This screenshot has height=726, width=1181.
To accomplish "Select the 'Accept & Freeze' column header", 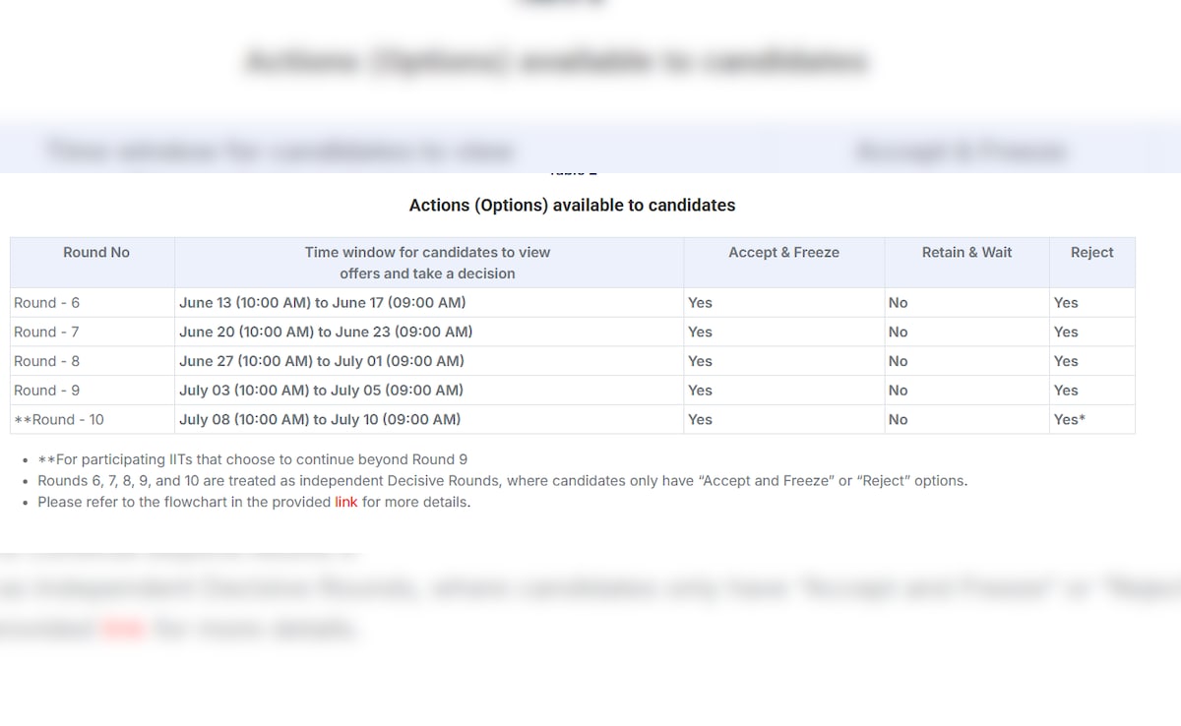I will (783, 253).
